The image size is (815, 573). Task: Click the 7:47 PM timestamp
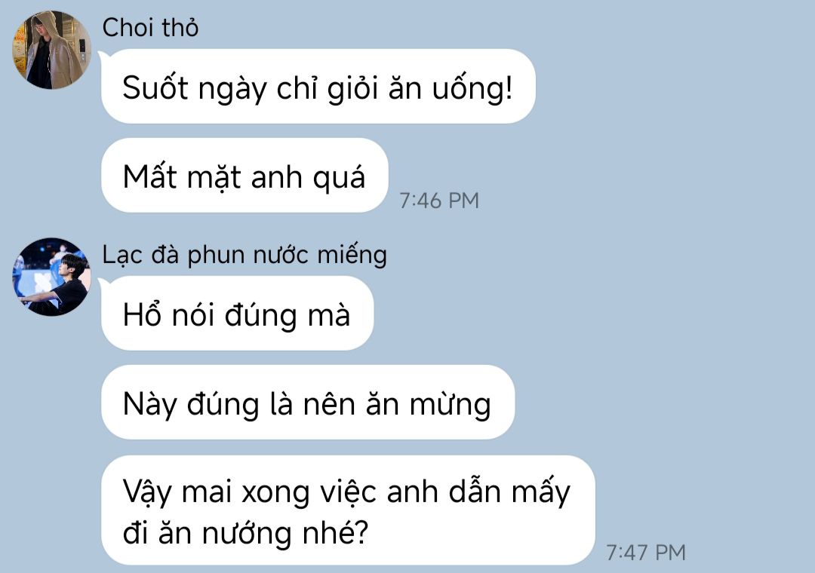tap(646, 552)
